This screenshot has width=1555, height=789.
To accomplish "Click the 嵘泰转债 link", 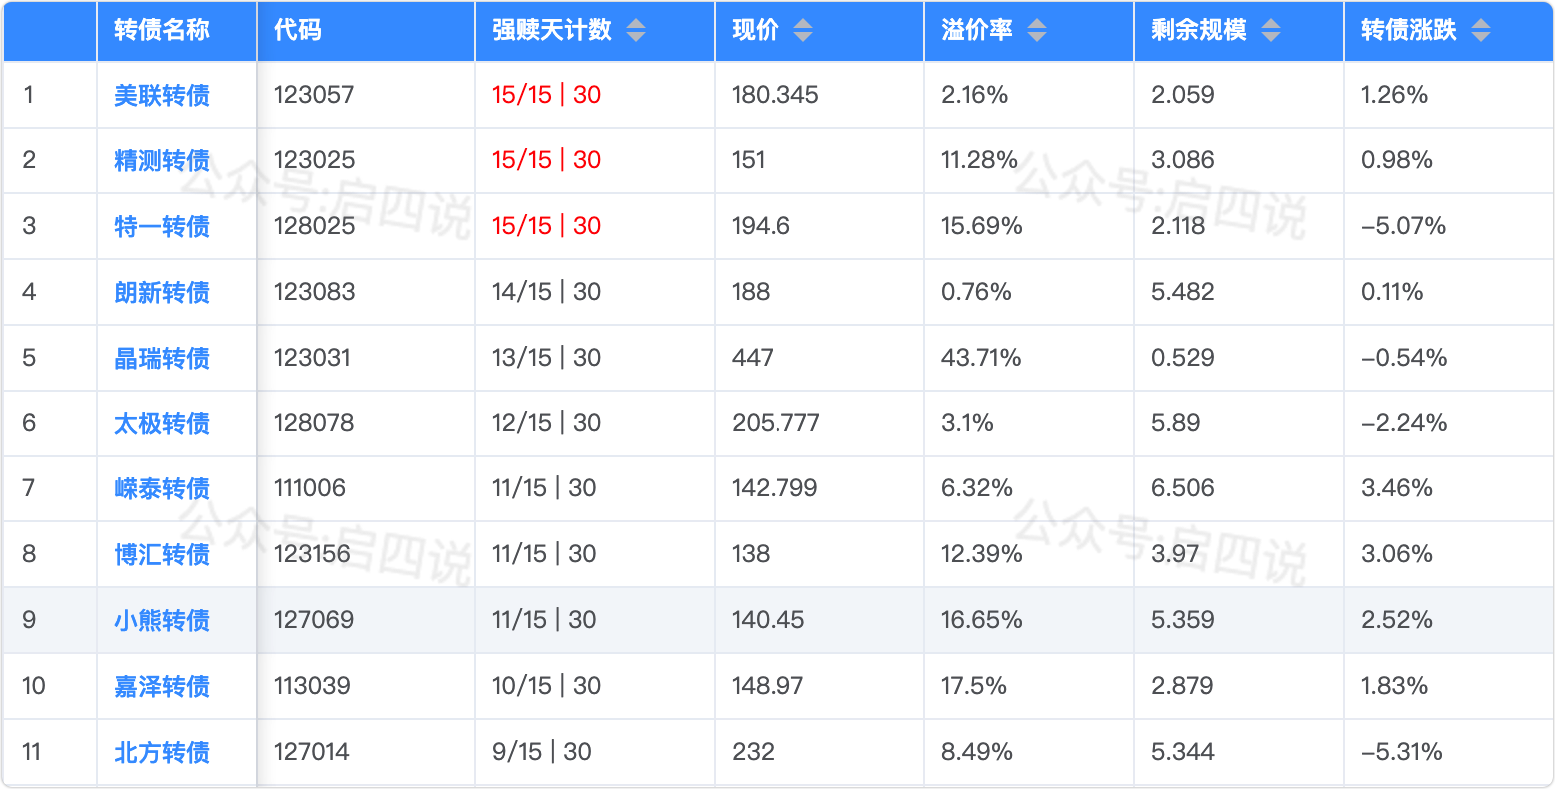I will (162, 488).
